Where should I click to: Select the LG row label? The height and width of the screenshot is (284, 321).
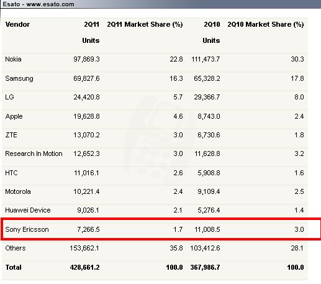(9, 97)
